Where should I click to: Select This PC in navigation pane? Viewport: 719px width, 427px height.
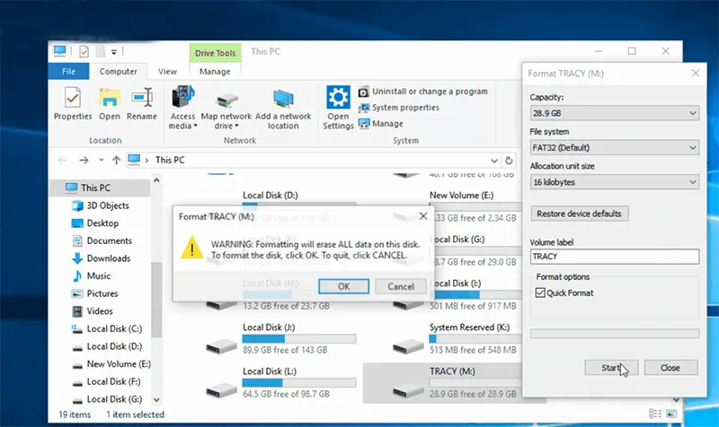point(95,187)
